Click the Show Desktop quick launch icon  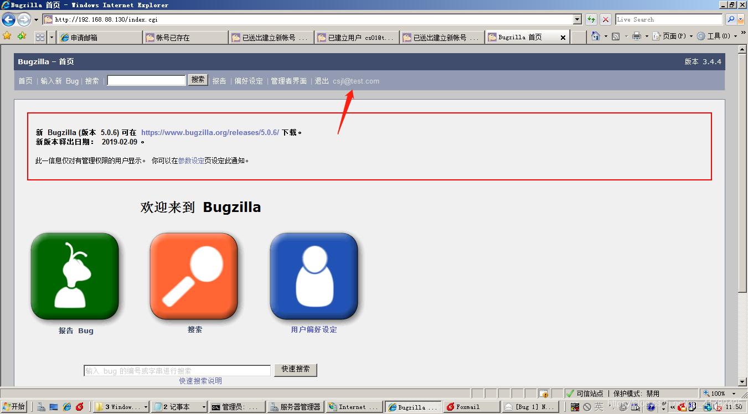54,407
